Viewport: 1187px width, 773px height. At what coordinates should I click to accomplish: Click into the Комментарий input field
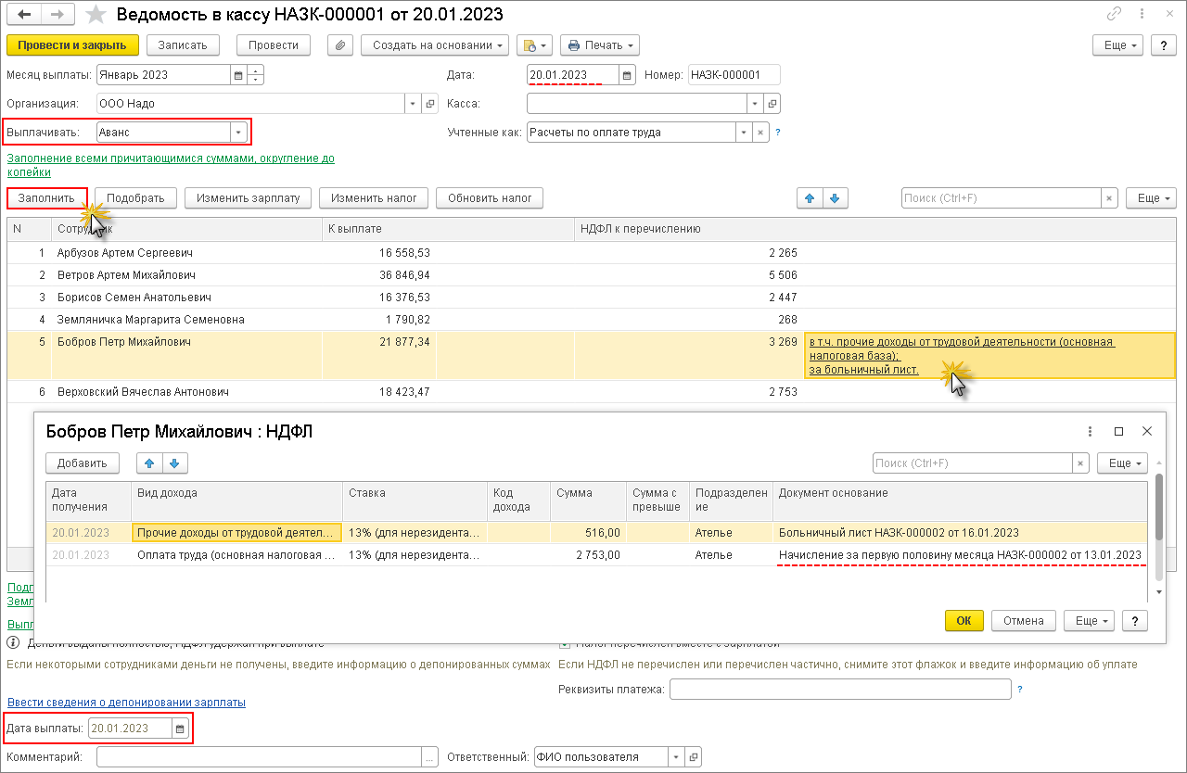click(259, 757)
